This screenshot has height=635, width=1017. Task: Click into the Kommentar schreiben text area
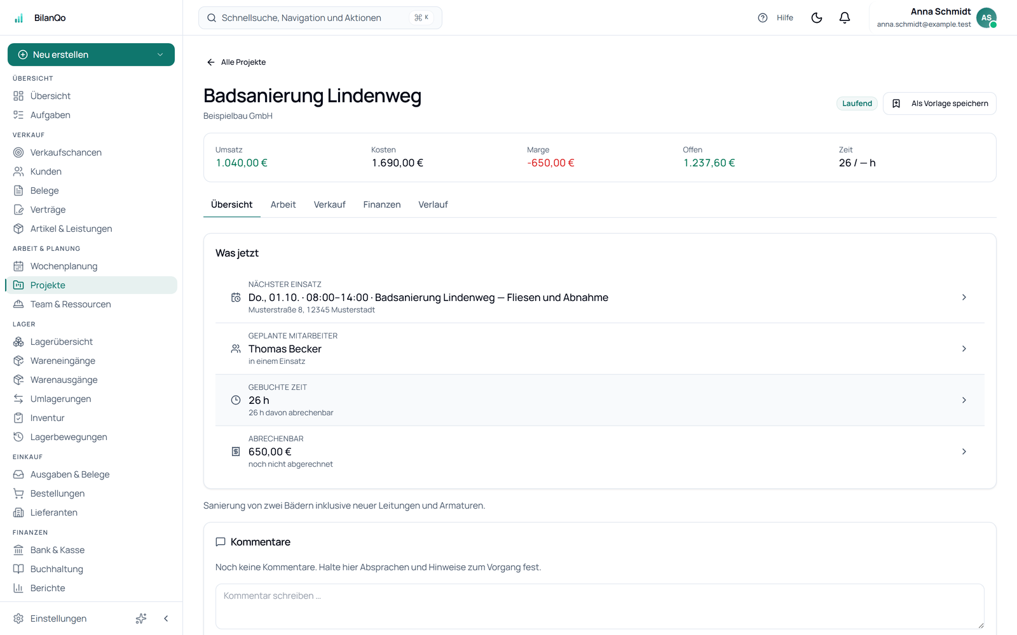point(600,606)
